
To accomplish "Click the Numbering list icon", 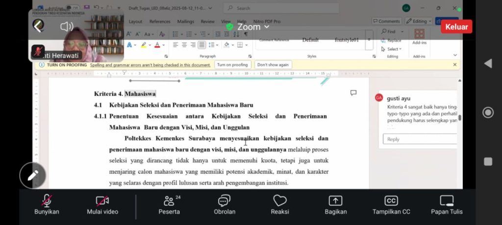I will click(189, 34).
